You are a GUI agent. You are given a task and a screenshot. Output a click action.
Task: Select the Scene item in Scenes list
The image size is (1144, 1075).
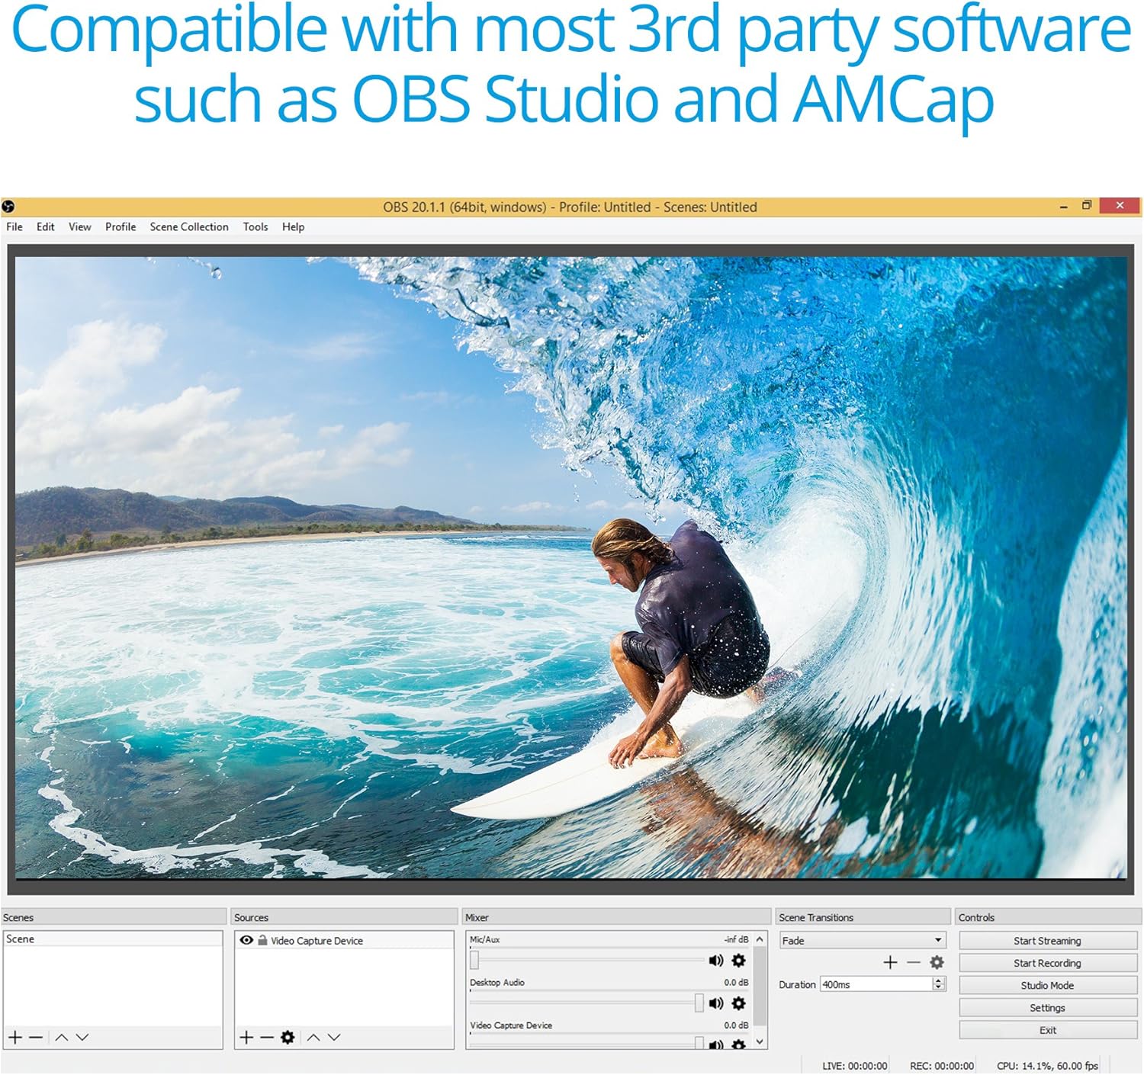point(113,939)
